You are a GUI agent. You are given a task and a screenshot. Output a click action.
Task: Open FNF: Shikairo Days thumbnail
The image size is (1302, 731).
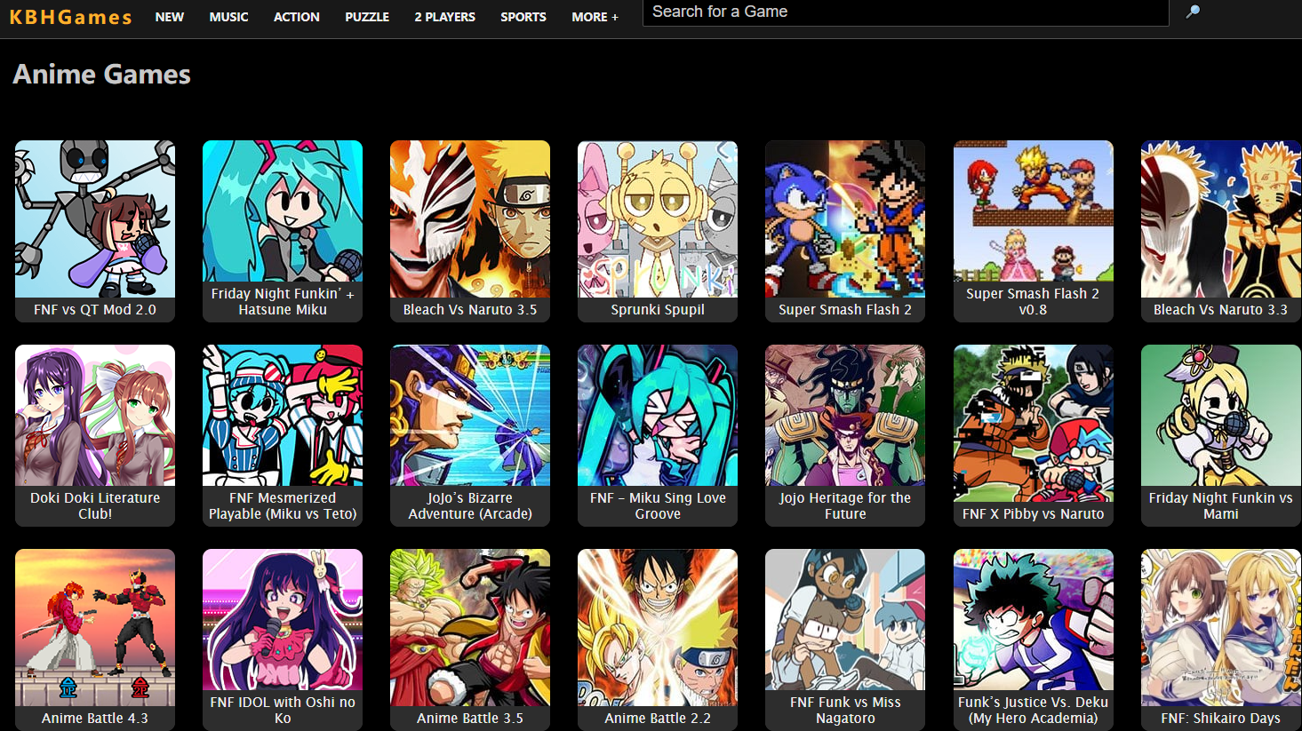[1221, 628]
